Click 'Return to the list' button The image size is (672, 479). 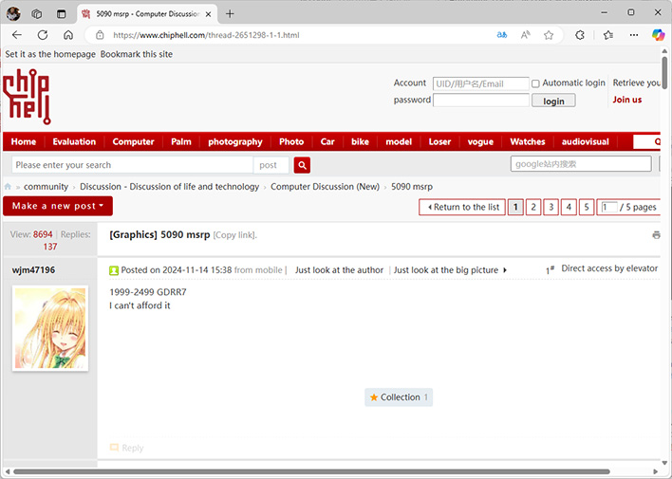pyautogui.click(x=462, y=207)
